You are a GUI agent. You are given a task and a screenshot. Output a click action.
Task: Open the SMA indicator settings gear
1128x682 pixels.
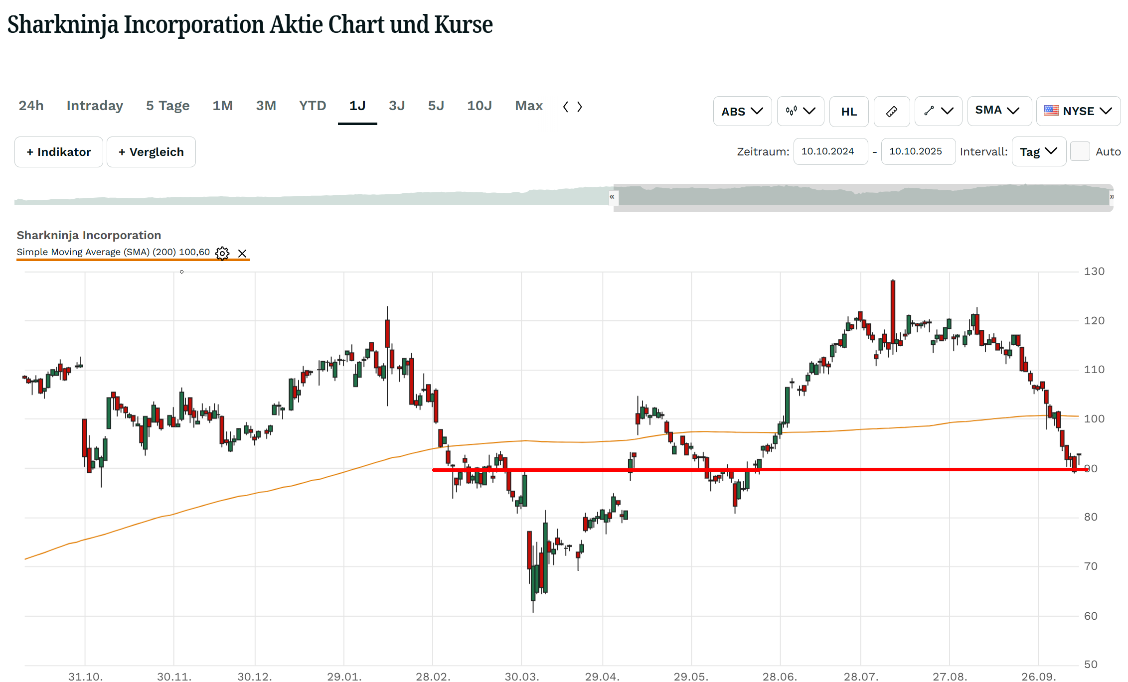point(222,253)
